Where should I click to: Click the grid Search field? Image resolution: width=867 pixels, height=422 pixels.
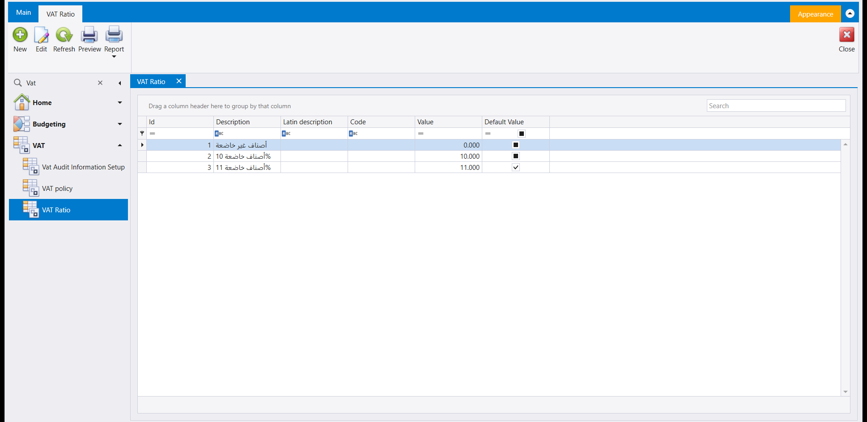(x=776, y=105)
